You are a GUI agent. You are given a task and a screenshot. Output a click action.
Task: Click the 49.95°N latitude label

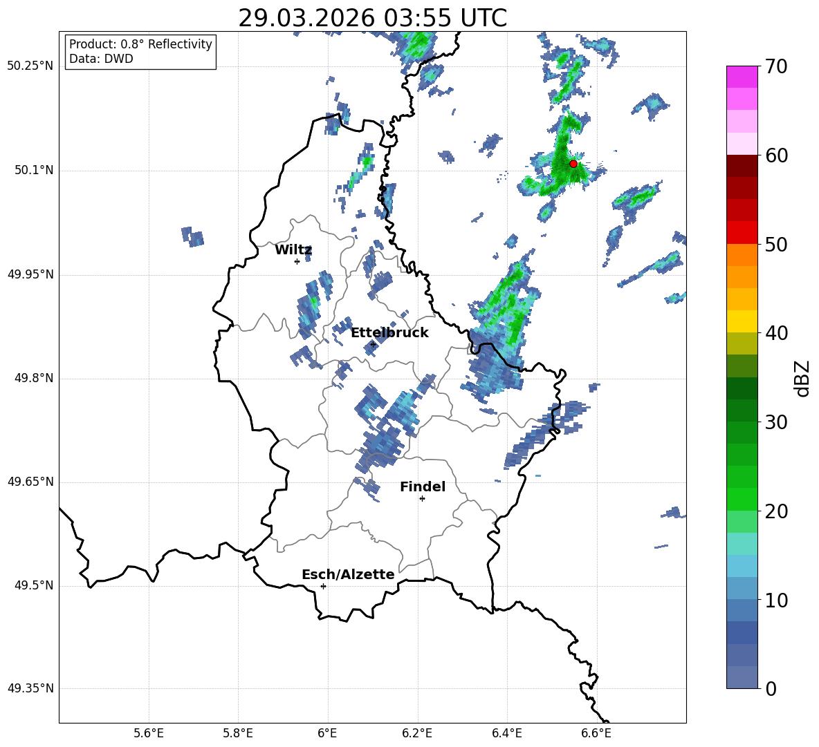point(30,274)
